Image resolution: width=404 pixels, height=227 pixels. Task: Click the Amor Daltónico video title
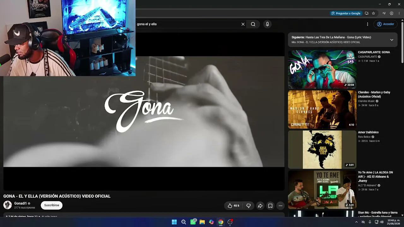368,132
